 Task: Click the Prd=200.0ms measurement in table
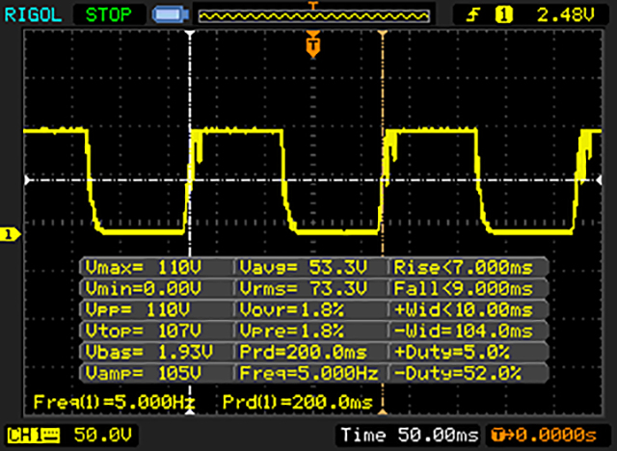(x=304, y=352)
